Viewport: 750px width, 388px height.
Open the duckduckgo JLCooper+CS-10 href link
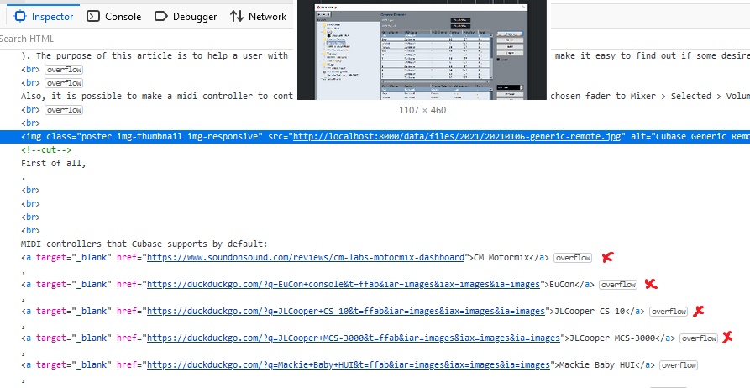(x=346, y=311)
